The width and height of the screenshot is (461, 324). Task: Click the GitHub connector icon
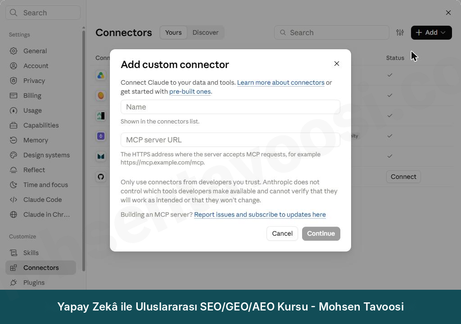101,177
